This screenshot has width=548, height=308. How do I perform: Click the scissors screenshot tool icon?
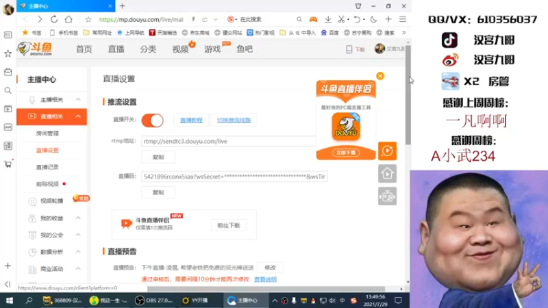coord(341,19)
